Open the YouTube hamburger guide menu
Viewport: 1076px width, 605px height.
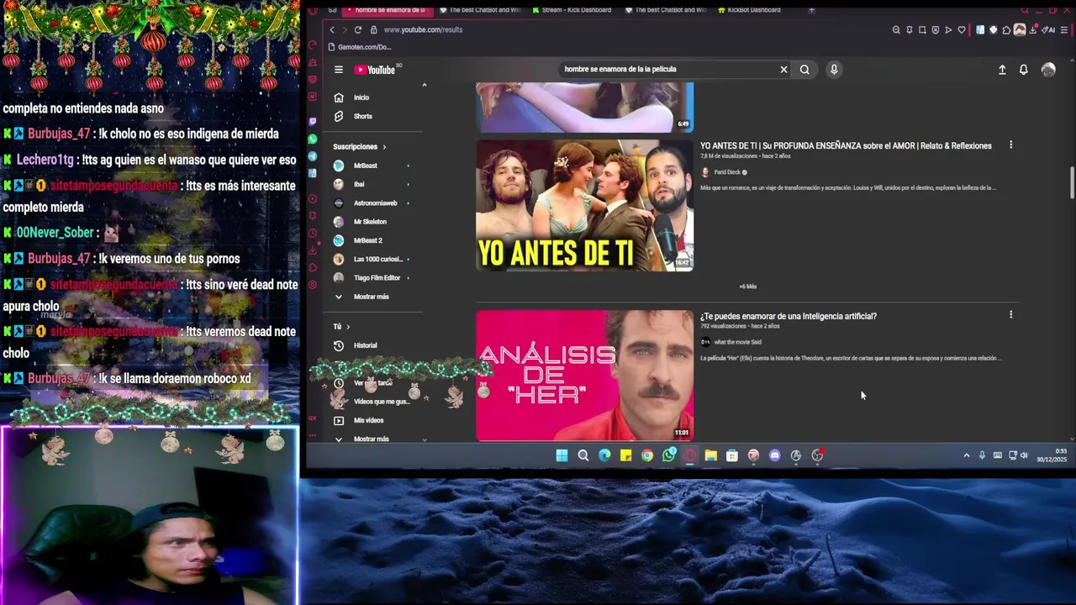tap(339, 70)
